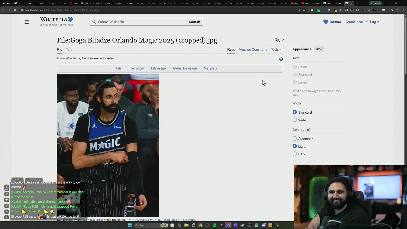
Task: Open the browser extensions puzzle icon
Action: click(x=375, y=10)
